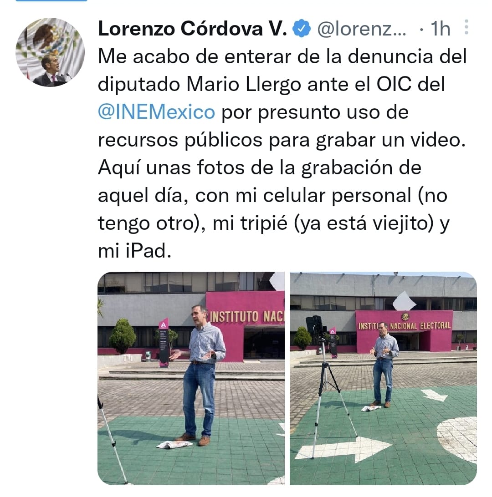
Task: Click the round green bush in the left photo
Action: tap(123, 336)
